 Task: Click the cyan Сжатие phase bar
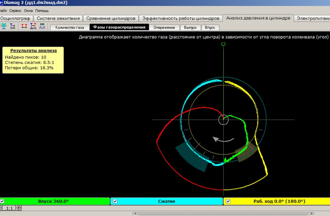tap(166, 201)
